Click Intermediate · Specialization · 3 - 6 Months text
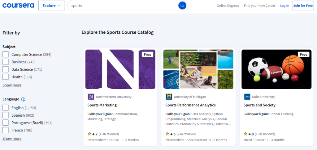 click(x=196, y=140)
